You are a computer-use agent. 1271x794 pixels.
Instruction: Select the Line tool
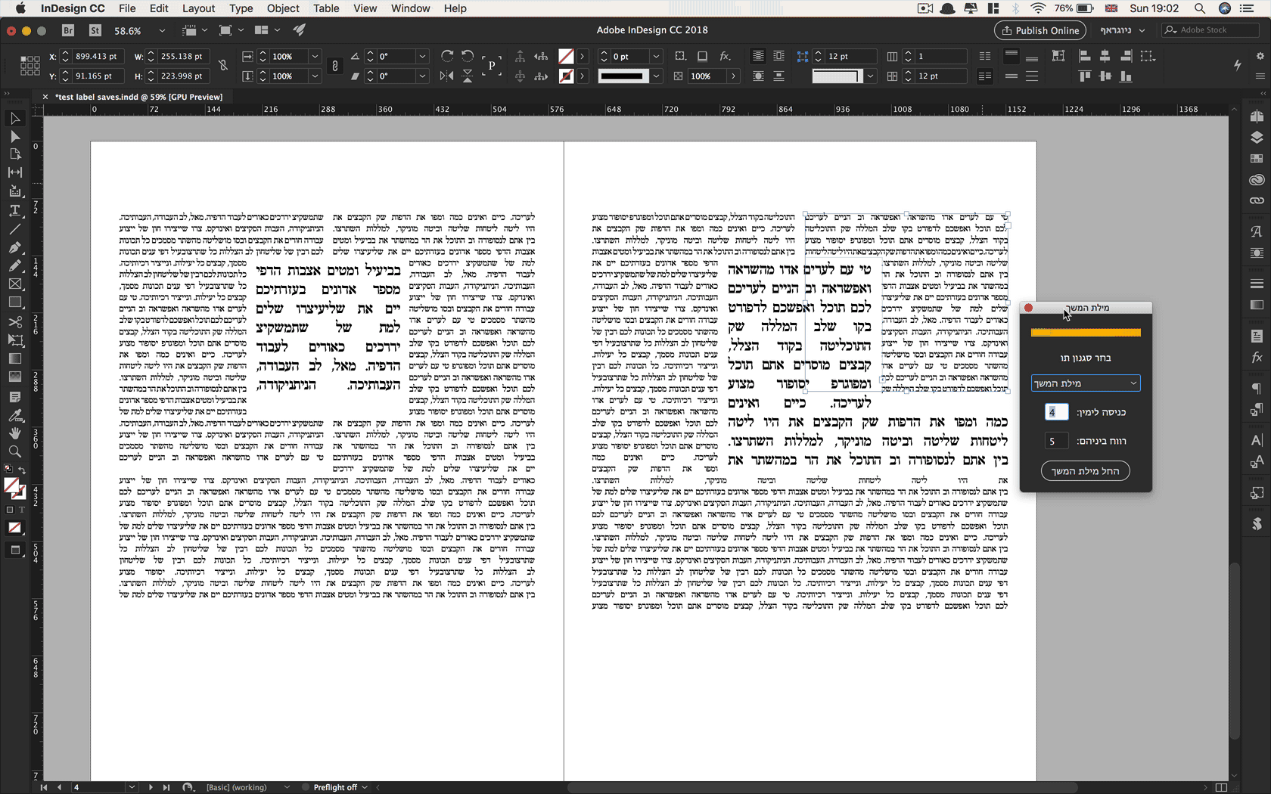[14, 228]
